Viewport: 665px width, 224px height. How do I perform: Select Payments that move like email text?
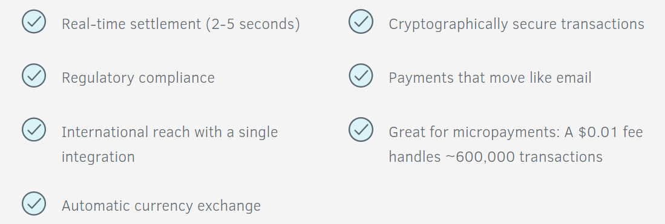(490, 78)
